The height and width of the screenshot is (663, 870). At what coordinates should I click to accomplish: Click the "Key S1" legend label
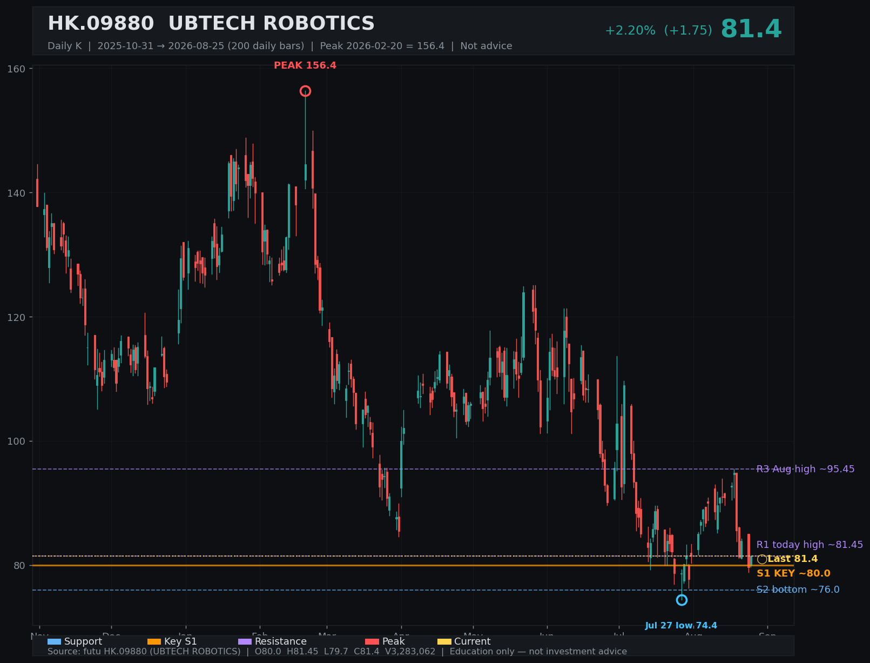coord(180,641)
